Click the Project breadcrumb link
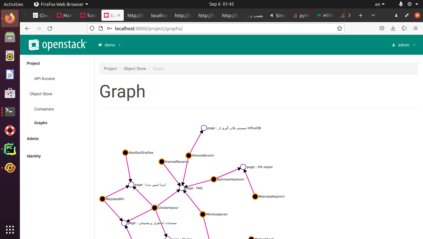 point(110,68)
